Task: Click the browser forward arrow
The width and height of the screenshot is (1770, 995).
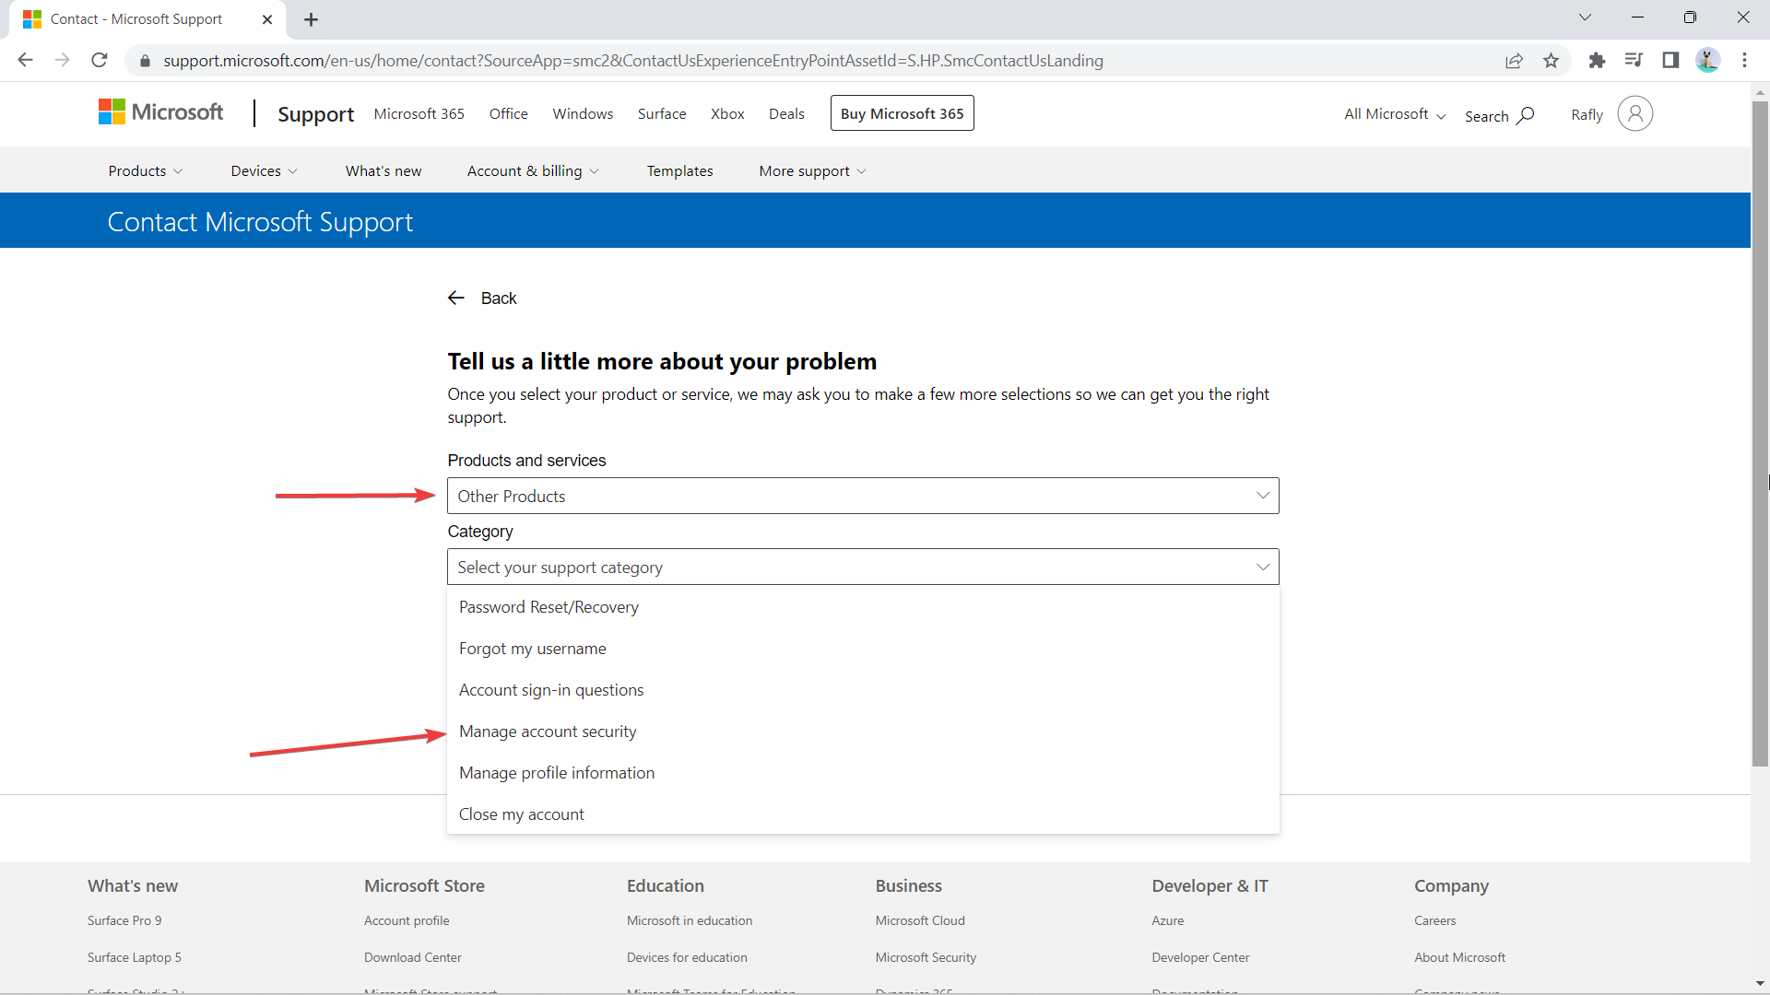Action: pos(62,60)
